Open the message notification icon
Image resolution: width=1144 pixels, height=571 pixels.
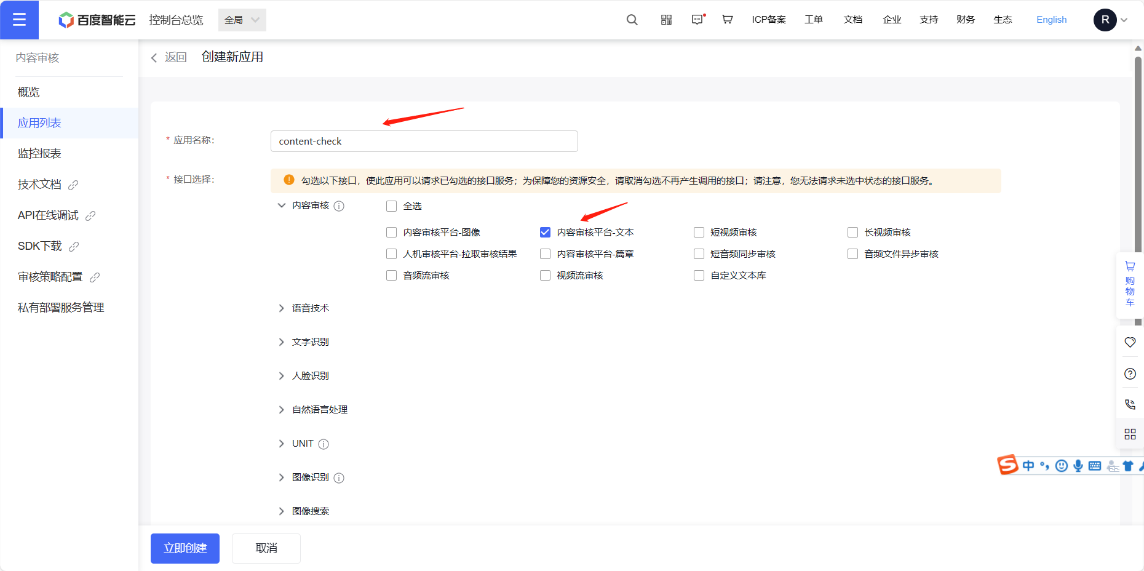[697, 20]
